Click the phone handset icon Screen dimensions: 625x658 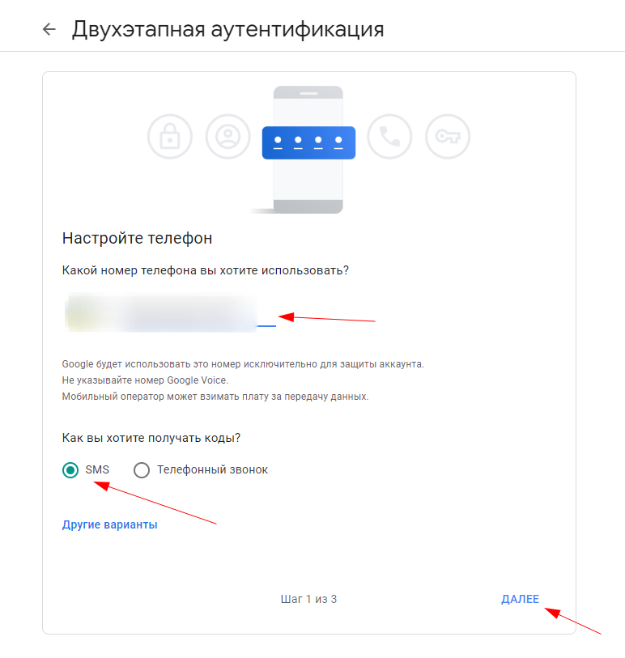click(x=389, y=137)
